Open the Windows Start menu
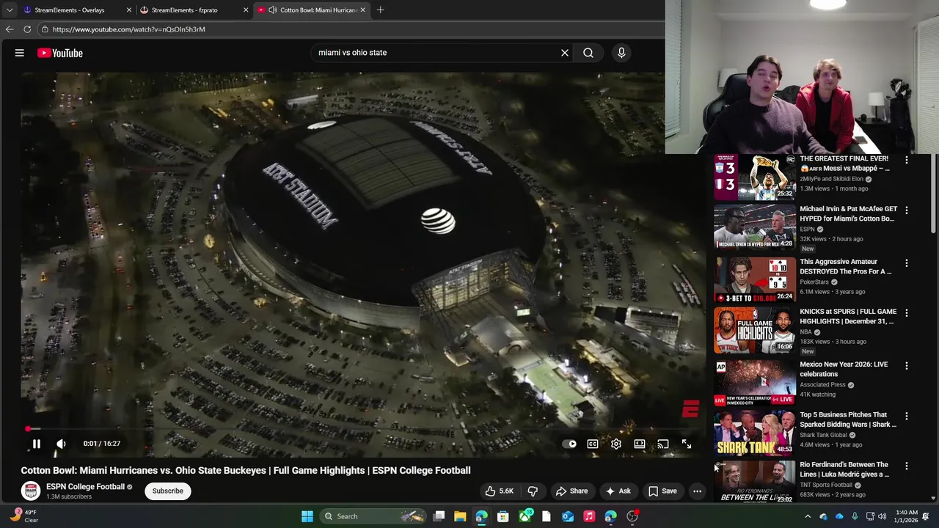The width and height of the screenshot is (939, 528). coord(307,516)
